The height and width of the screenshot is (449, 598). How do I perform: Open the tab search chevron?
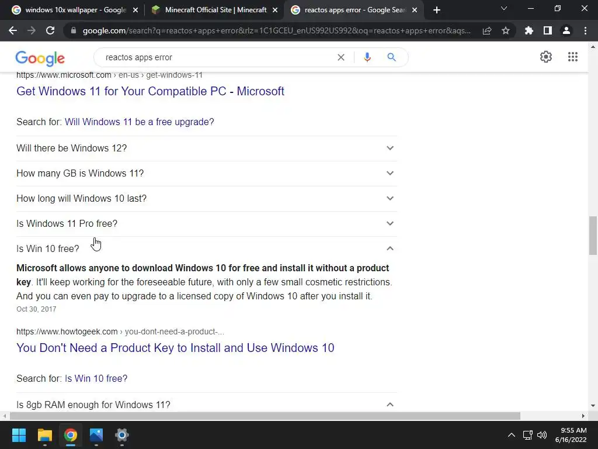[x=504, y=8]
